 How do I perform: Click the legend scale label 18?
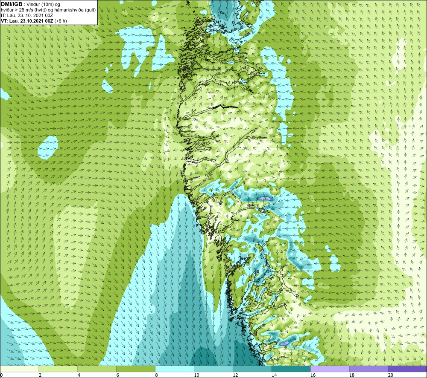tap(351, 375)
